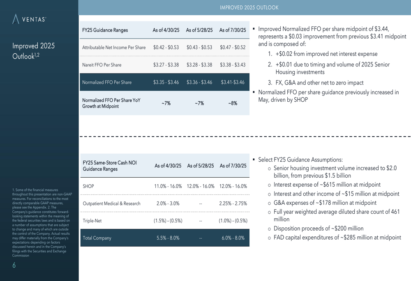This screenshot has height=281, width=411.
Task: Click the 'Triple-Net' row label
Action: [92, 221]
